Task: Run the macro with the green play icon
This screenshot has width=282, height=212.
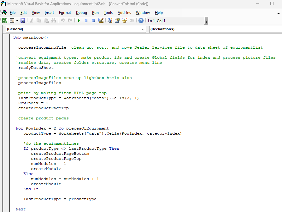Action: pyautogui.click(x=79, y=21)
